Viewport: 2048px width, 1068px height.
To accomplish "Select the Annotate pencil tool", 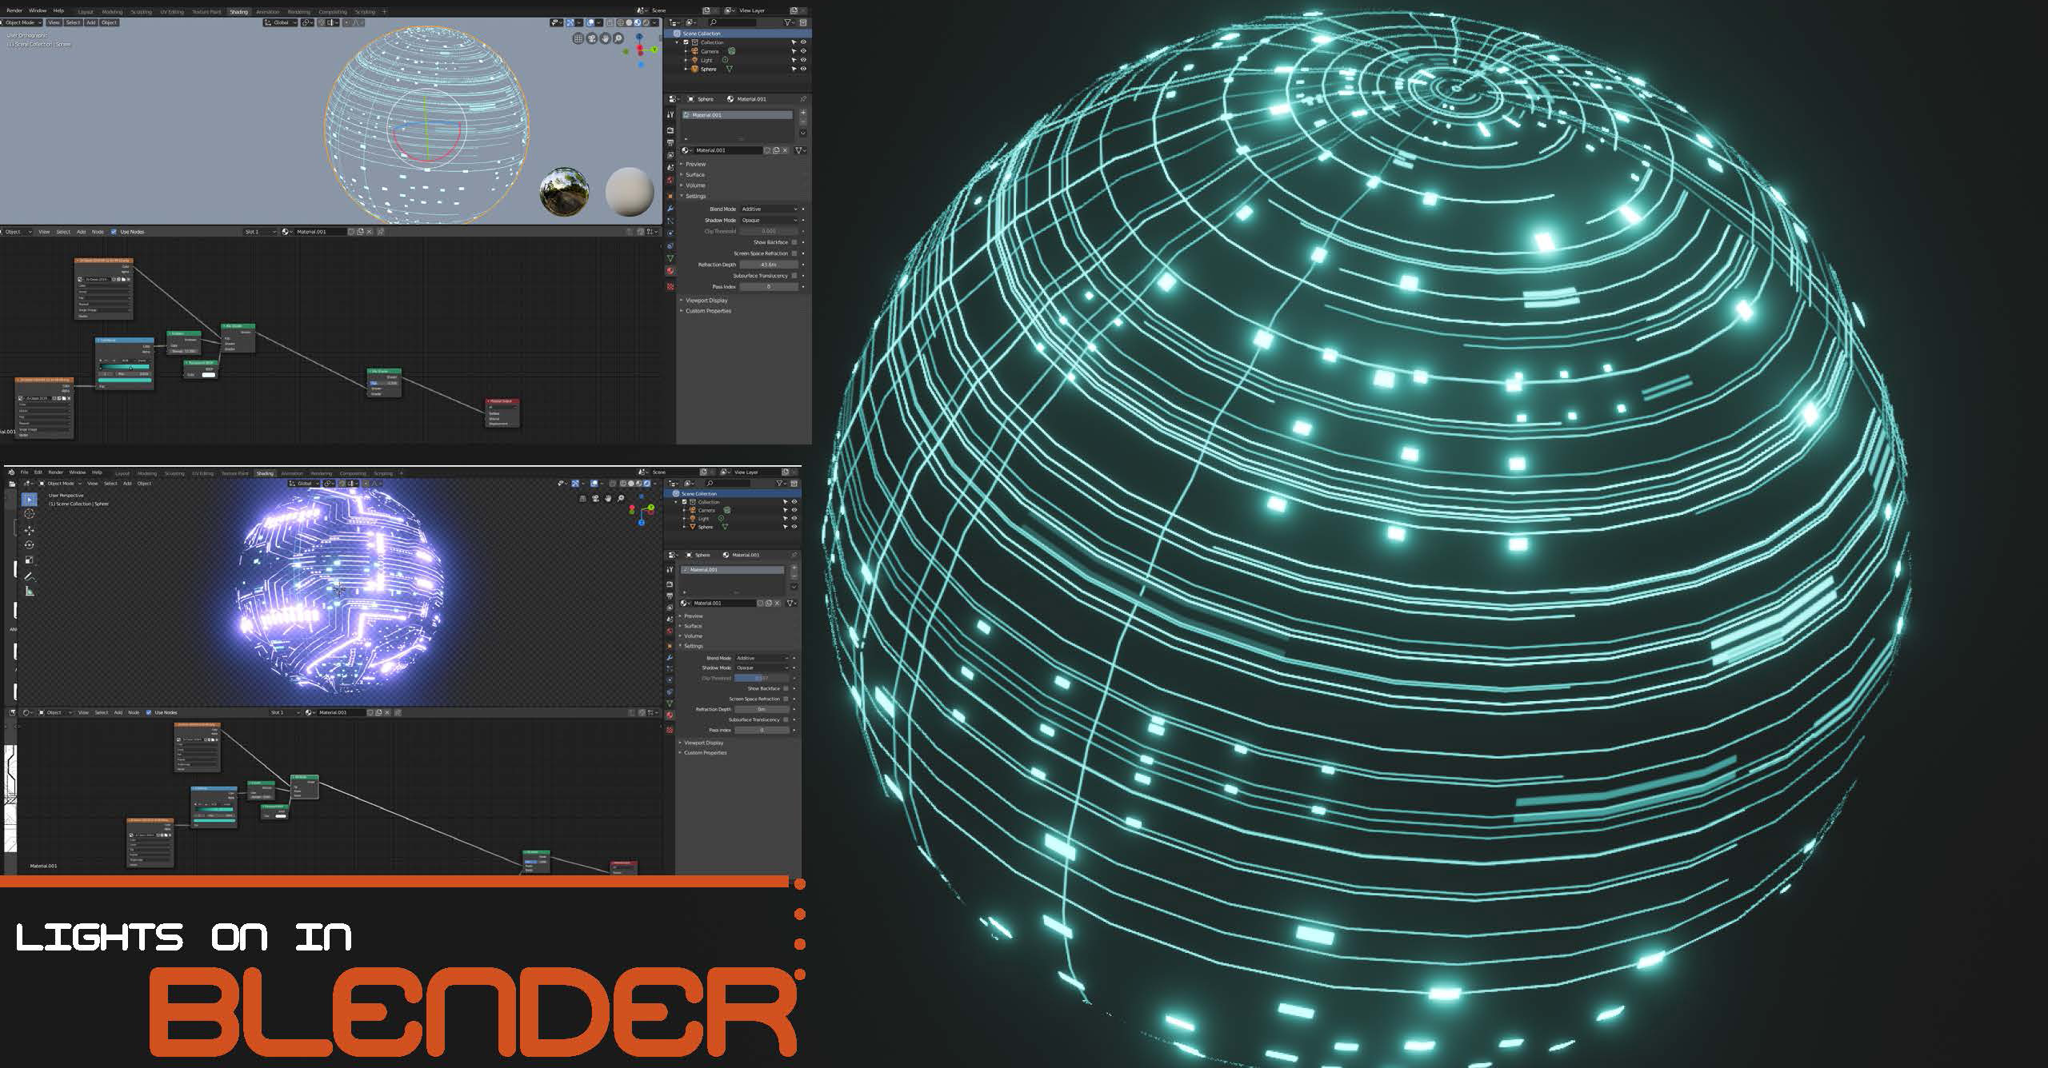I will (x=30, y=576).
